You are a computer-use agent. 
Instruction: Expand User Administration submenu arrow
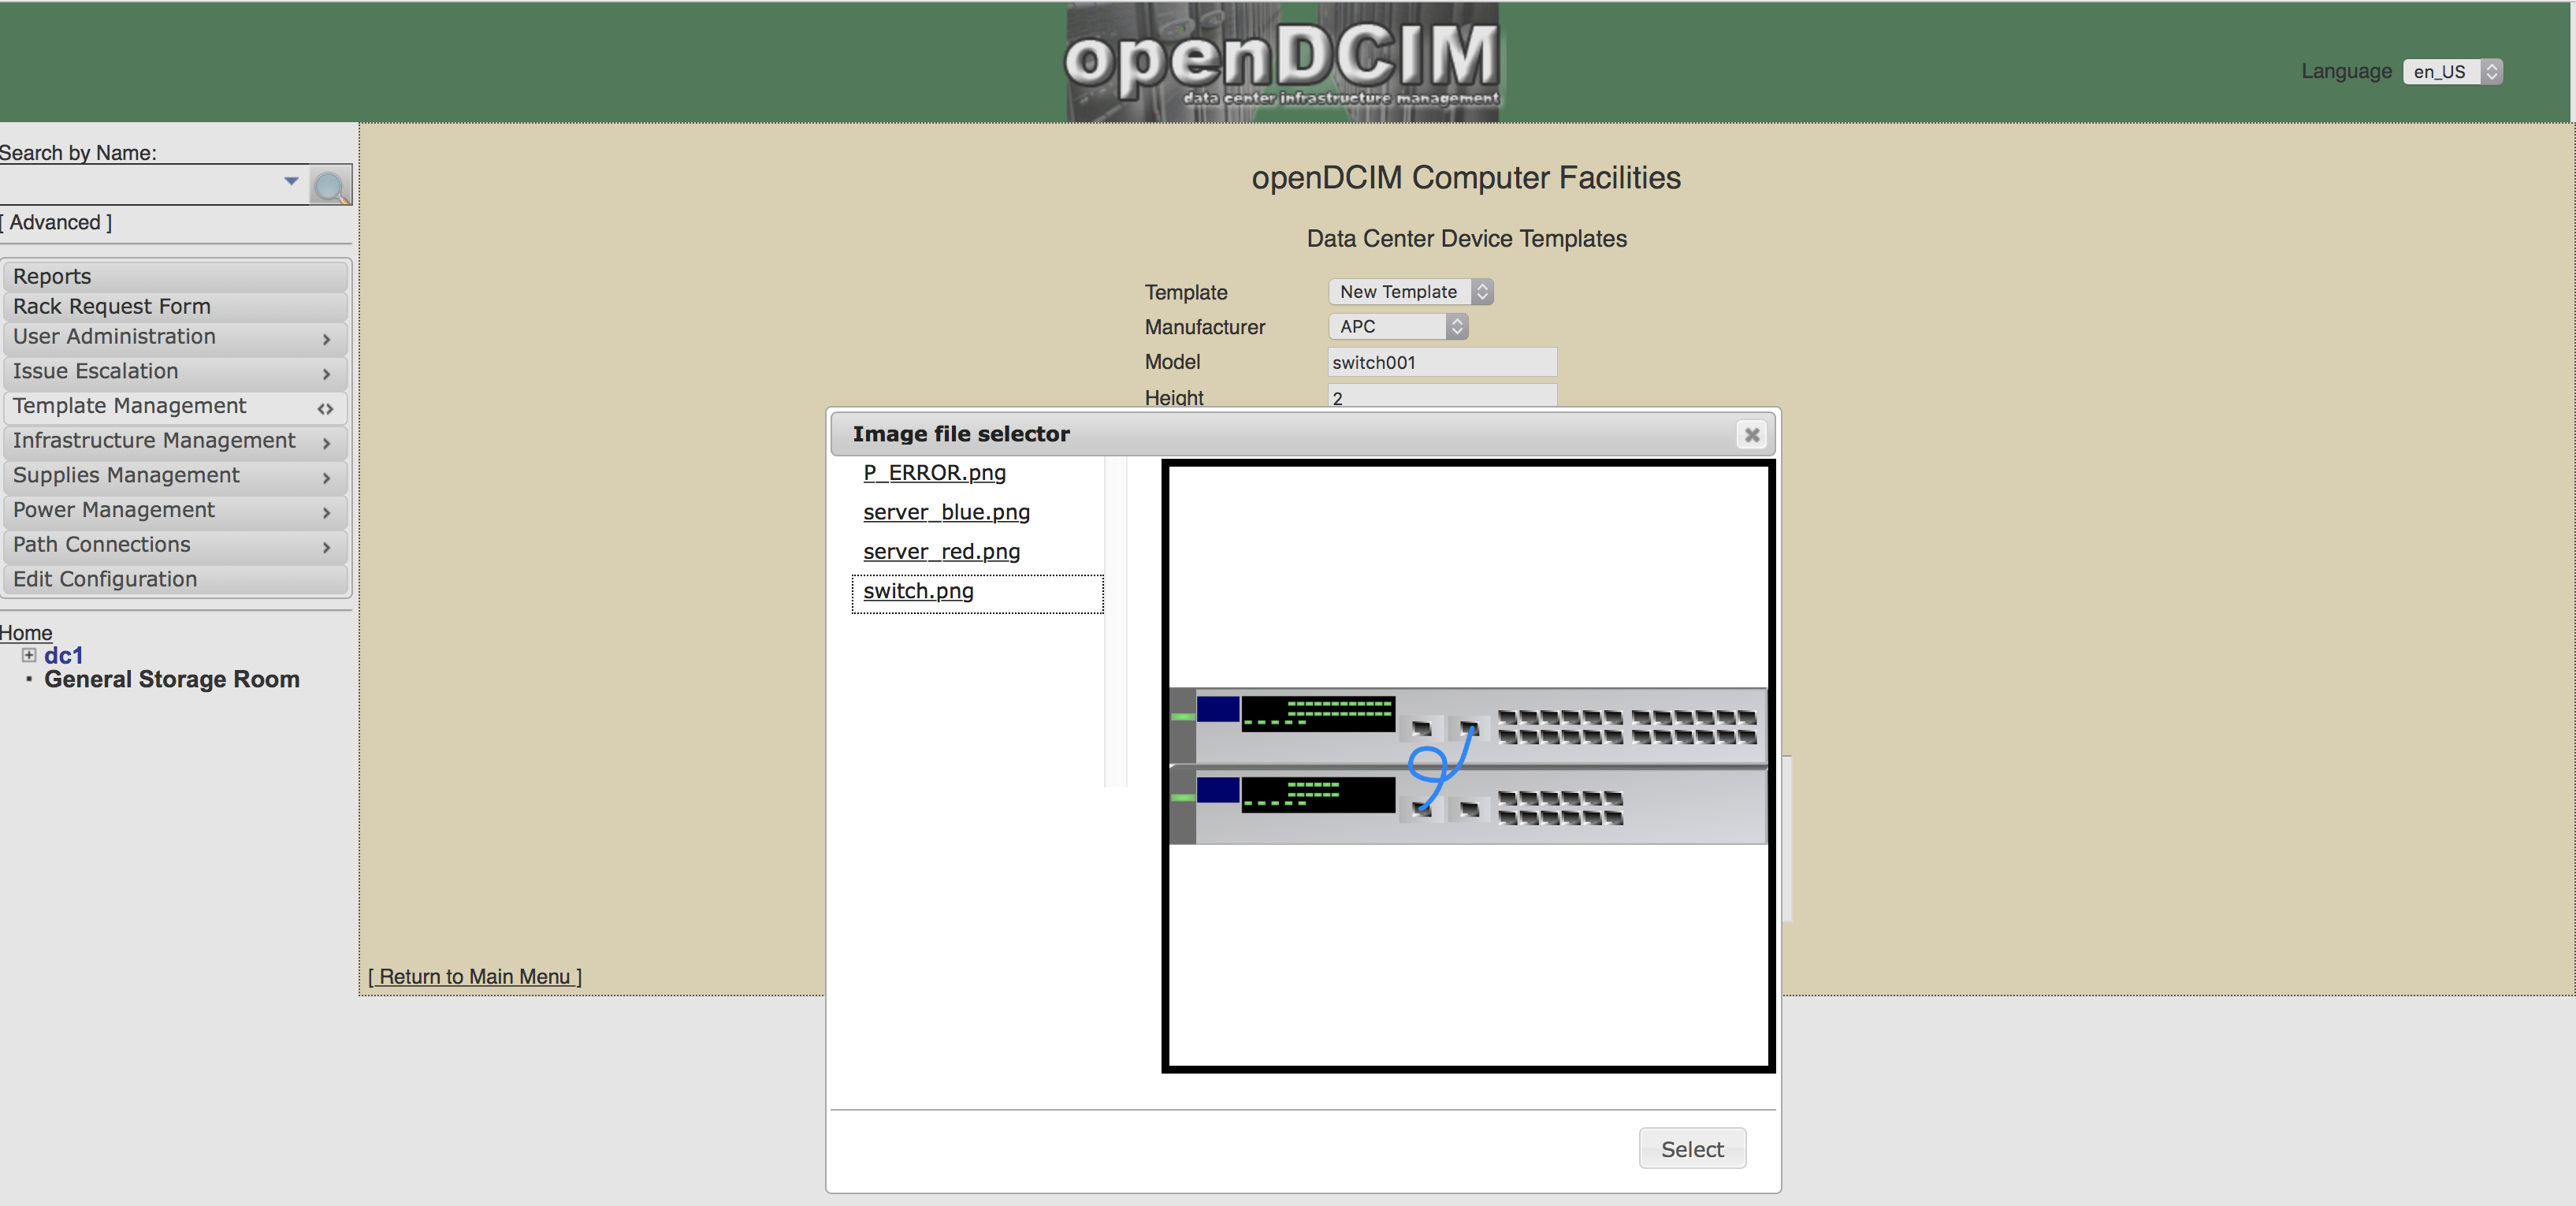coord(326,340)
